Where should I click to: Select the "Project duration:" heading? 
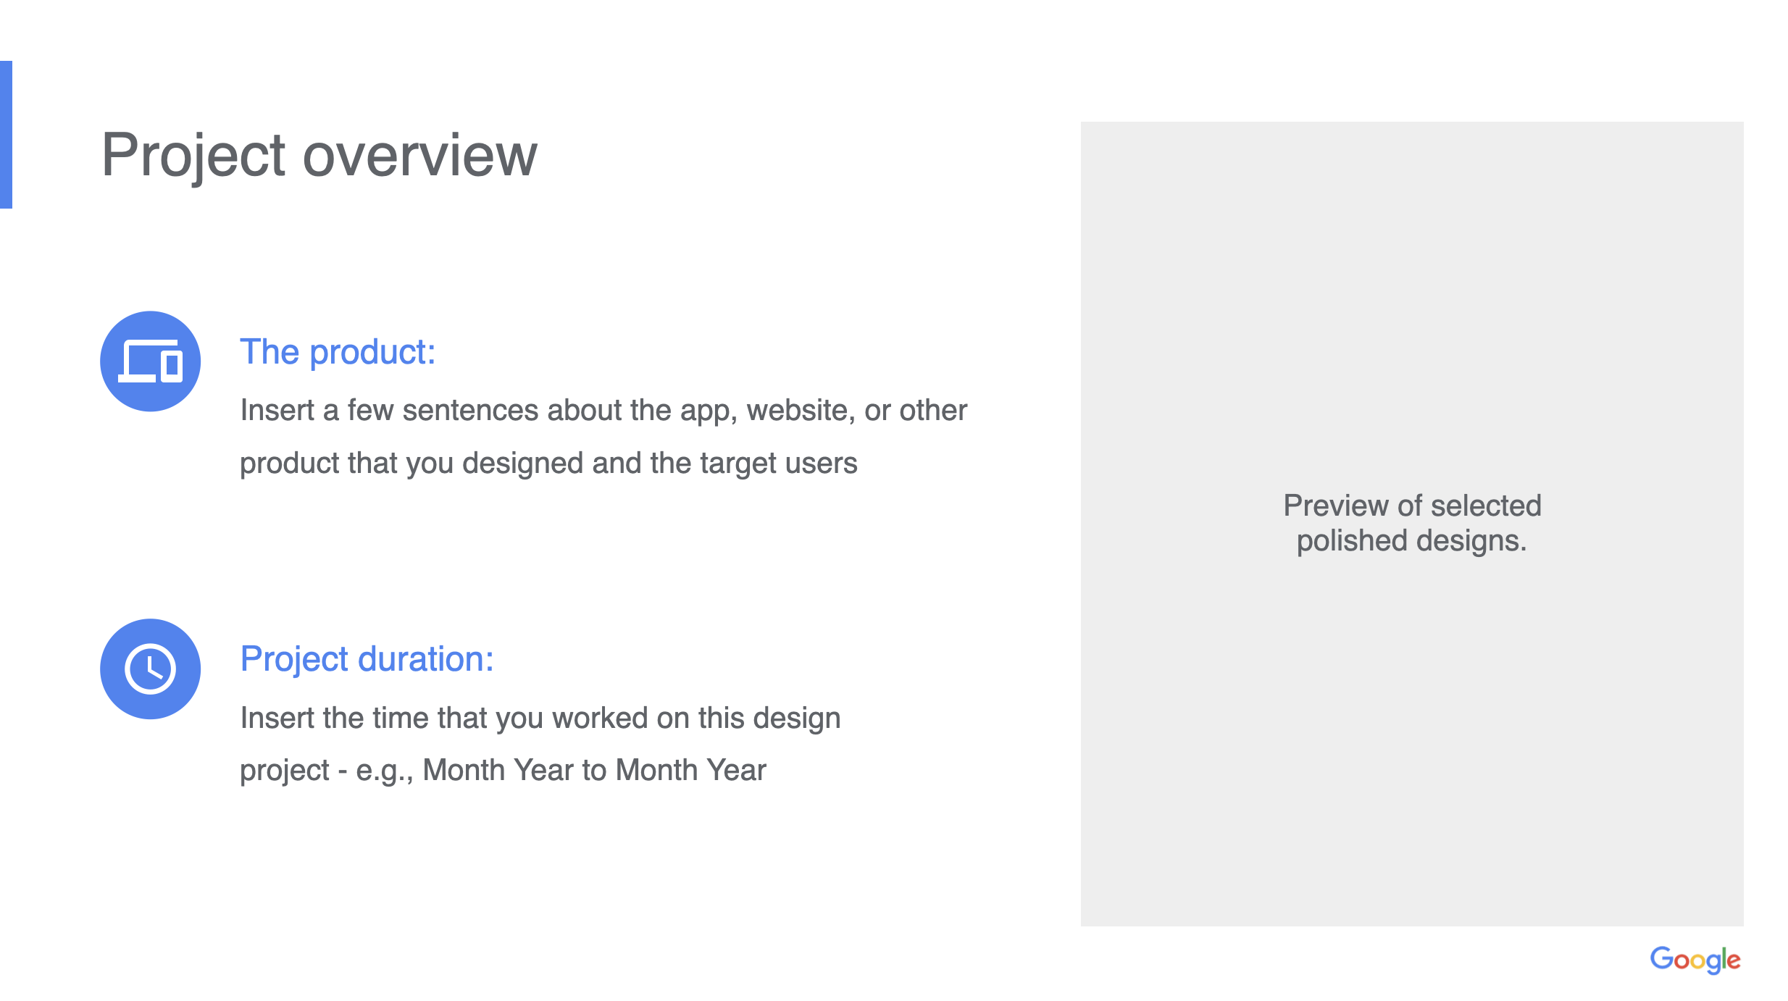click(367, 659)
